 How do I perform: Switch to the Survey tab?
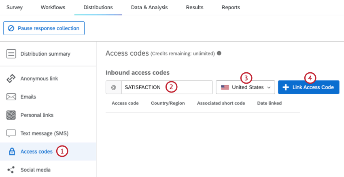tap(15, 7)
